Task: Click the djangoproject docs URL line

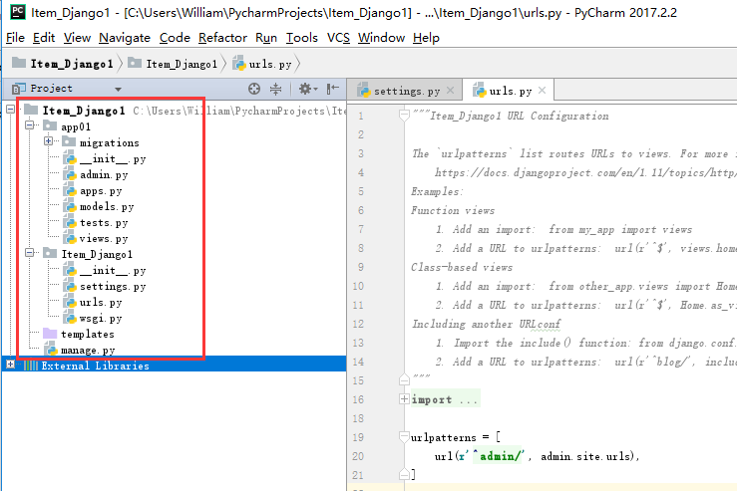Action: point(585,172)
